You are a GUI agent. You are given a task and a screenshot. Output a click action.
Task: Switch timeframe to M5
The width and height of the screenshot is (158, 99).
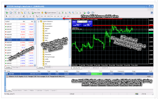[45, 16]
